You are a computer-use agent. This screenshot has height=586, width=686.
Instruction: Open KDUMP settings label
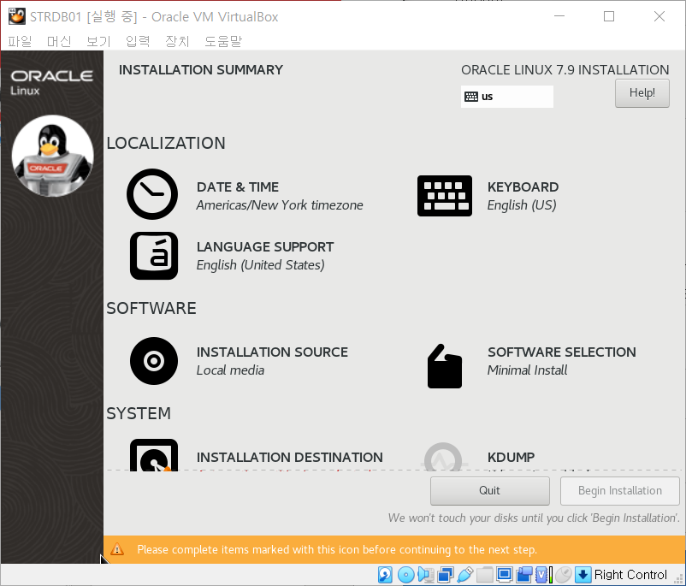click(x=511, y=457)
